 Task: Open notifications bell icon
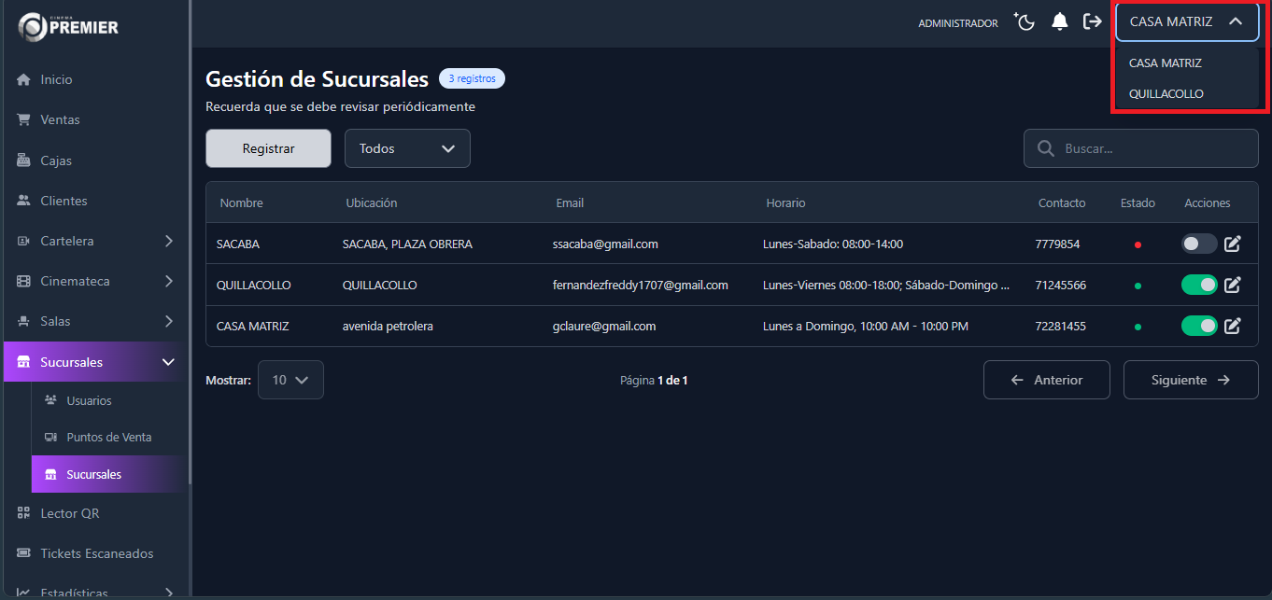[x=1059, y=22]
